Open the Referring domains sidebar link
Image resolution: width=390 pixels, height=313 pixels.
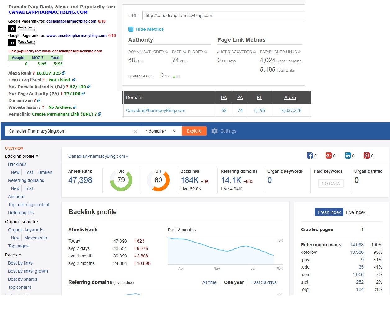pos(26,180)
